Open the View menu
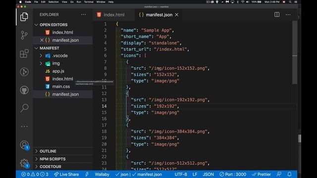This screenshot has height=178, width=317. coord(64,2)
